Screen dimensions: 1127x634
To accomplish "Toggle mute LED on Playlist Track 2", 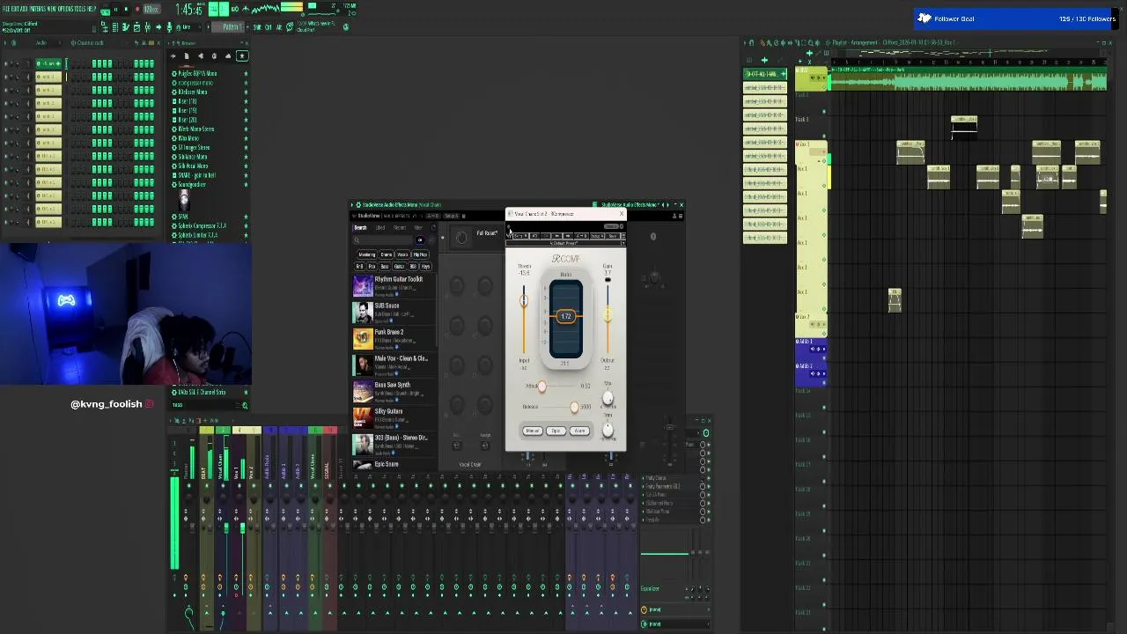I will 824,111.
